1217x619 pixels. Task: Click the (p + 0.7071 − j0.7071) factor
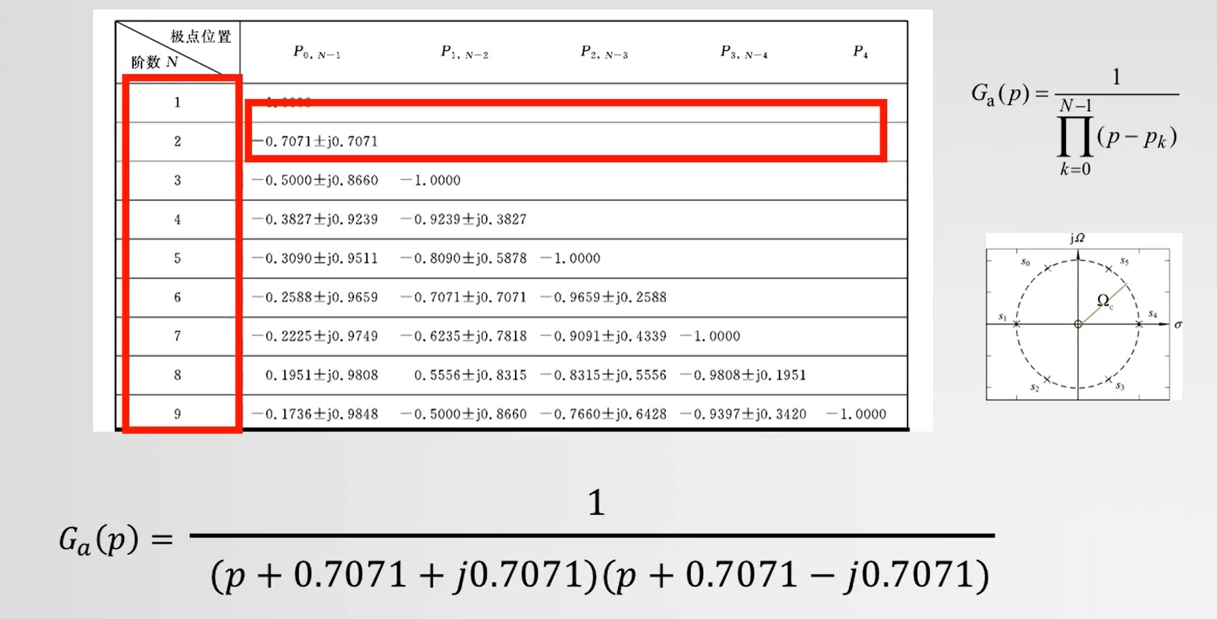pos(796,575)
